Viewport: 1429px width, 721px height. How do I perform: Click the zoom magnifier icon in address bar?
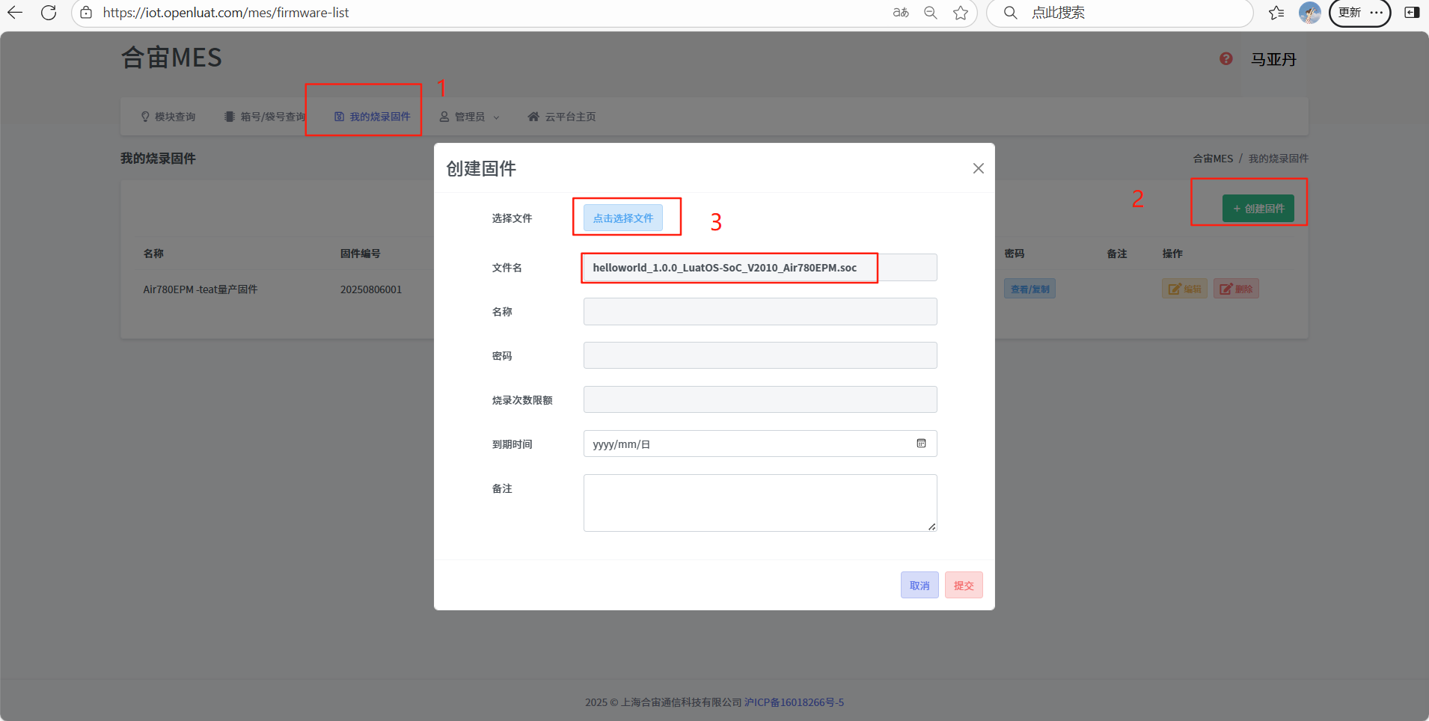pyautogui.click(x=931, y=13)
